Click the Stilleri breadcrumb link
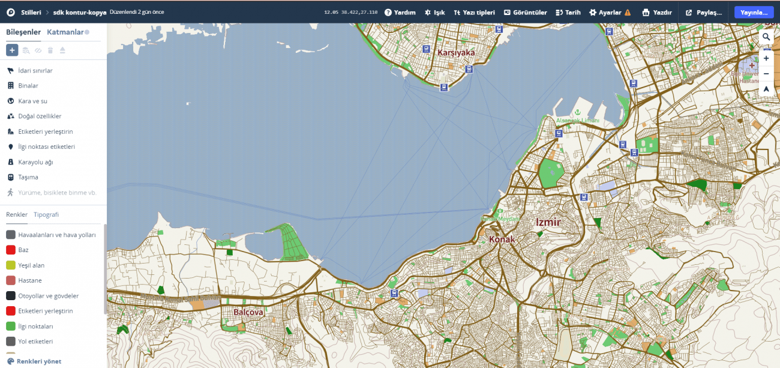Screen dimensions: 780x368 click(31, 12)
